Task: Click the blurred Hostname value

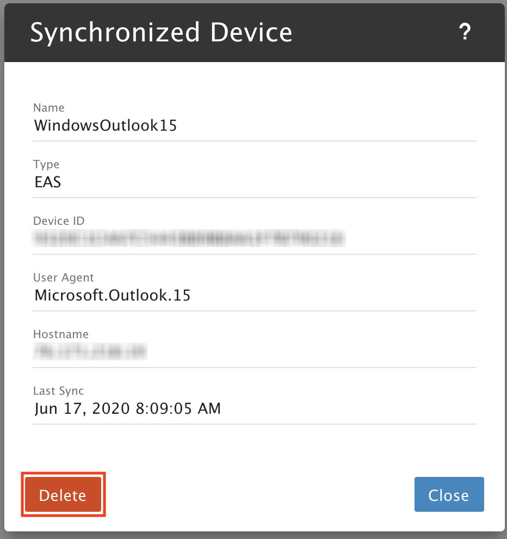Action: click(90, 351)
